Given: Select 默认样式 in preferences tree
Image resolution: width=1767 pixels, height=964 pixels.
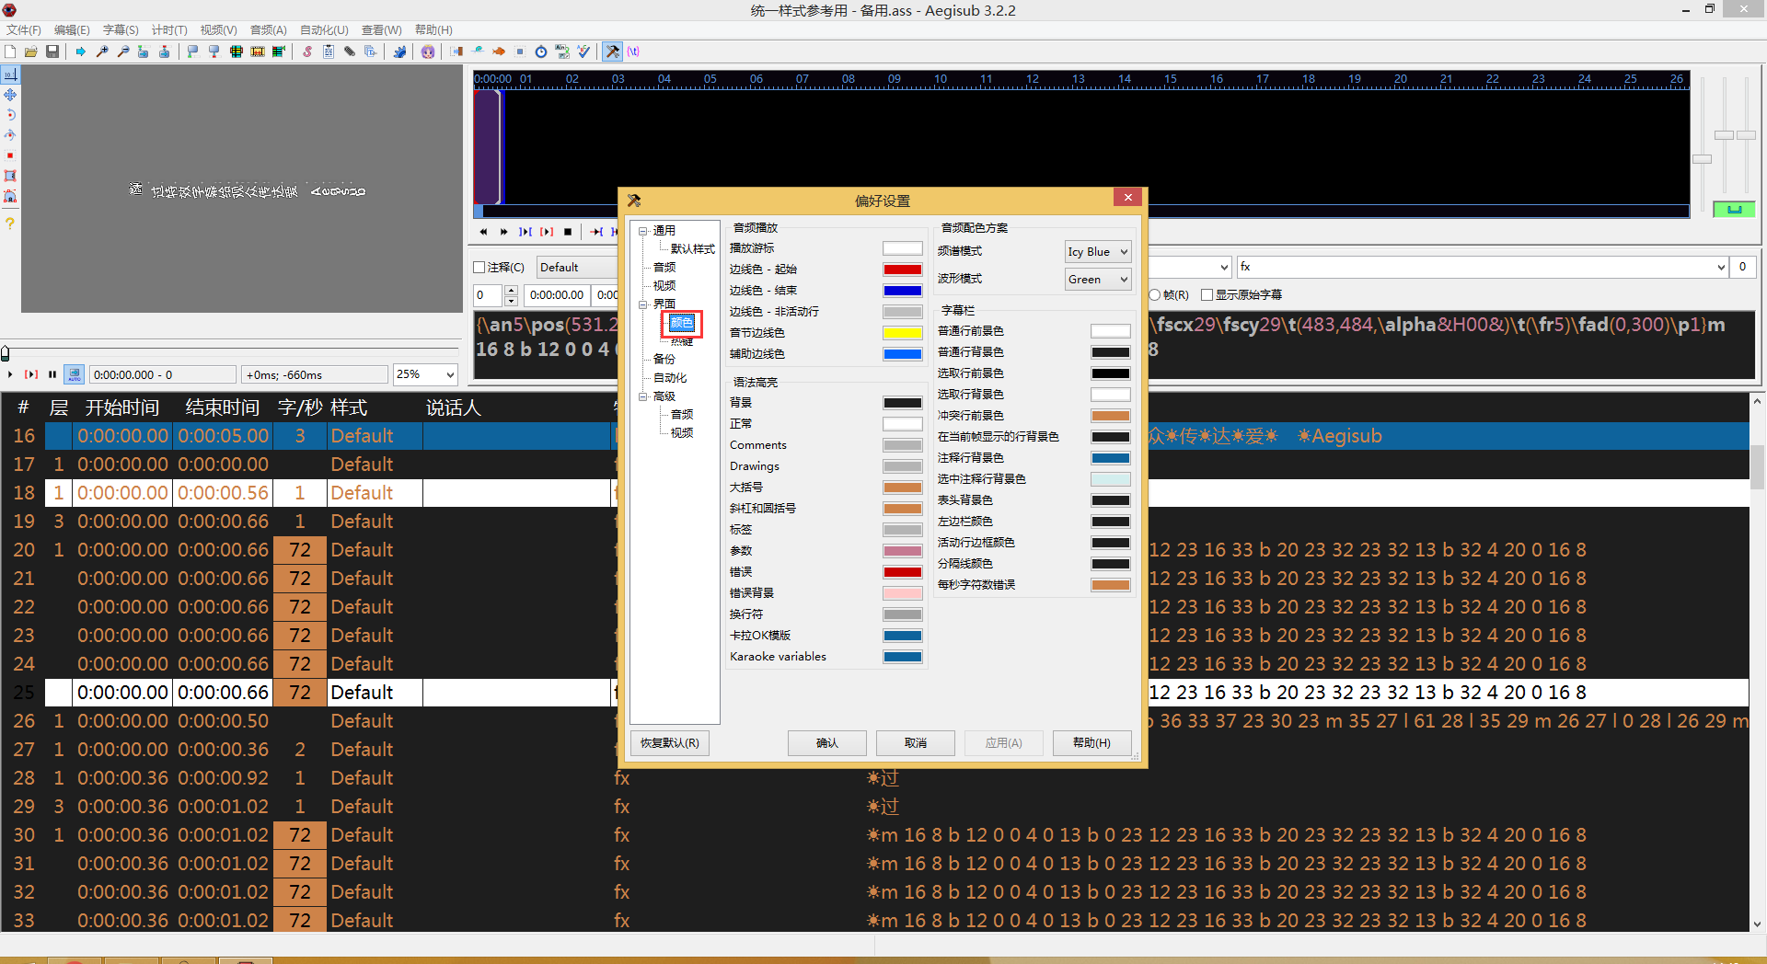Looking at the screenshot, I should [693, 249].
